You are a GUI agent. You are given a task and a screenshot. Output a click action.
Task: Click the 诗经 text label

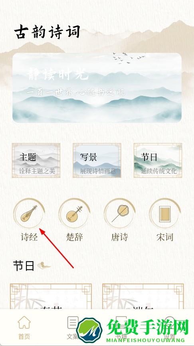point(29,237)
